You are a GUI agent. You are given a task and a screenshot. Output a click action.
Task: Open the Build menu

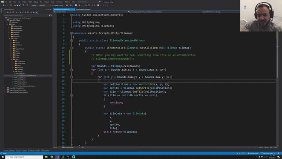tap(30, 2)
